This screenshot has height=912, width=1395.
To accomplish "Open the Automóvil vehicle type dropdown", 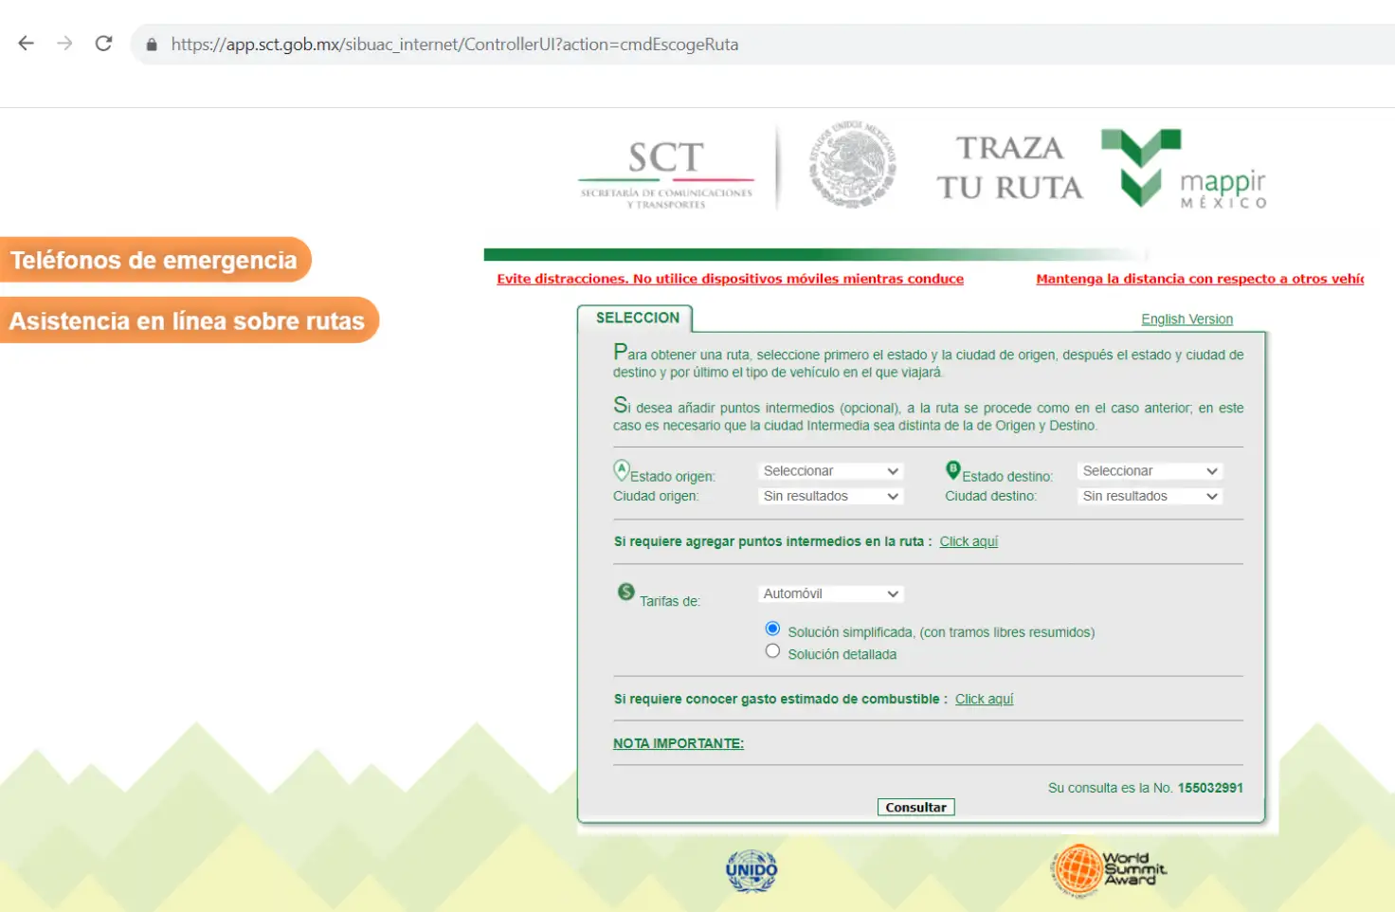I will [830, 593].
